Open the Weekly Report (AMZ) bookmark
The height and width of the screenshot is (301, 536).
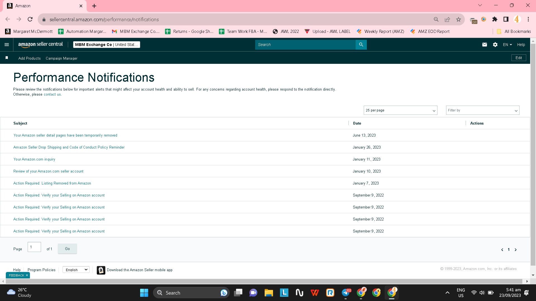tap(381, 31)
